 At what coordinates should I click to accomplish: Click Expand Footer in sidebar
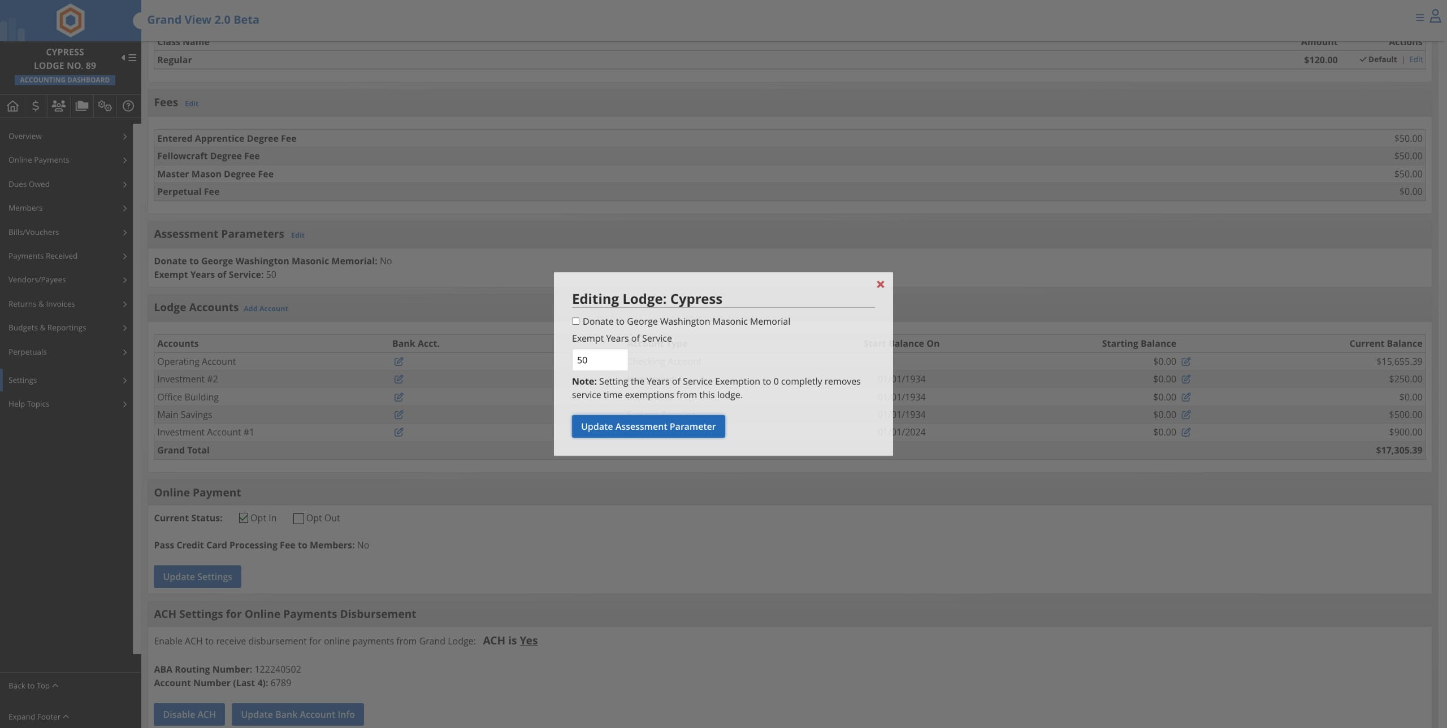coord(38,717)
